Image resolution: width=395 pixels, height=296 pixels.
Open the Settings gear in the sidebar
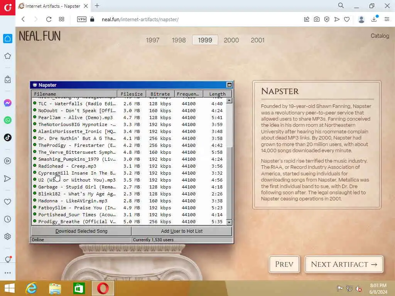click(x=8, y=236)
